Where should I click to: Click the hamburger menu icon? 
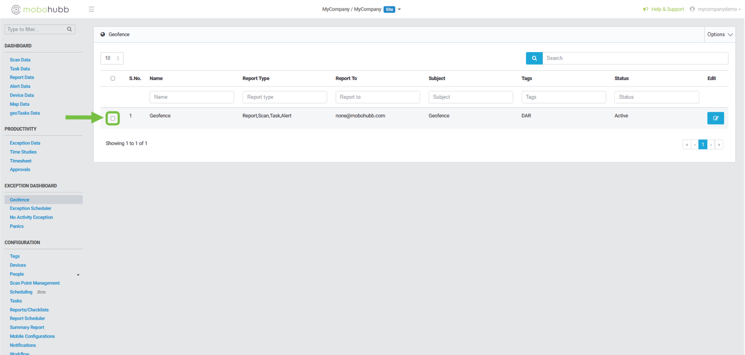[x=91, y=9]
